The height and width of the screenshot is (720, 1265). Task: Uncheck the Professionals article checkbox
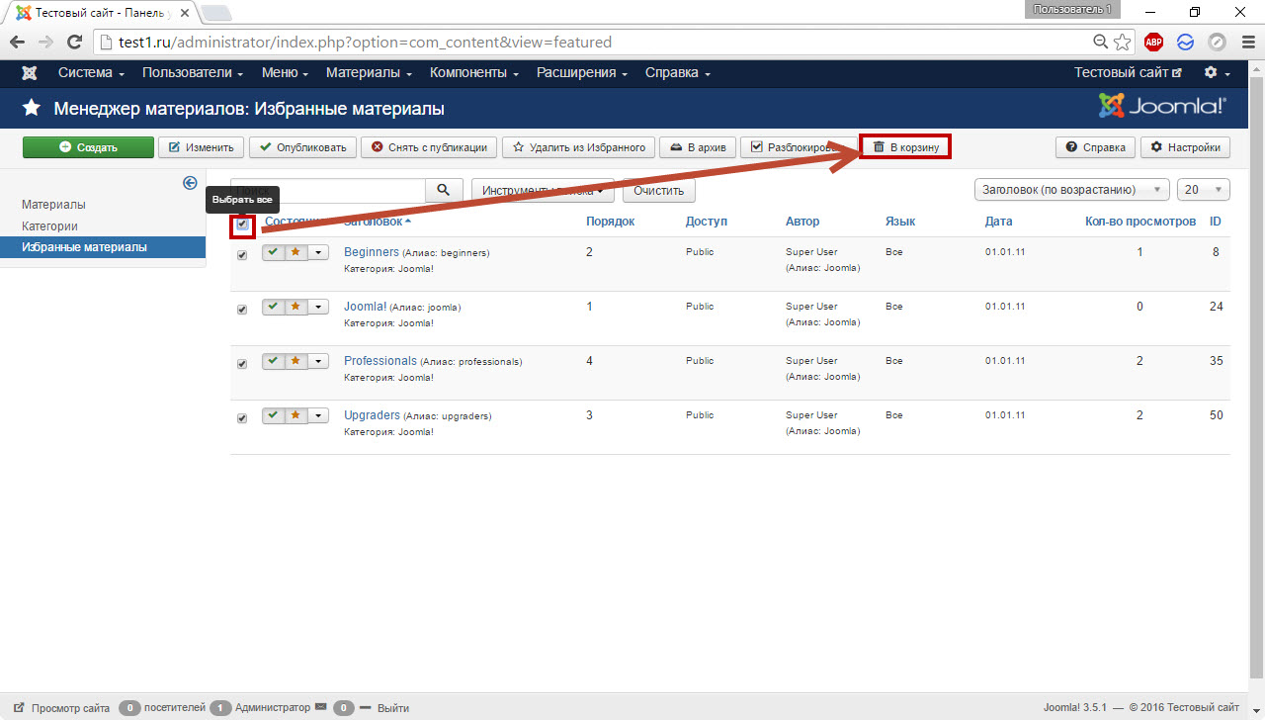click(243, 364)
